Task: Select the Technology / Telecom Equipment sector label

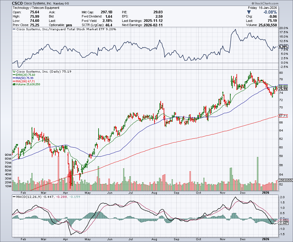Action: 36,8
